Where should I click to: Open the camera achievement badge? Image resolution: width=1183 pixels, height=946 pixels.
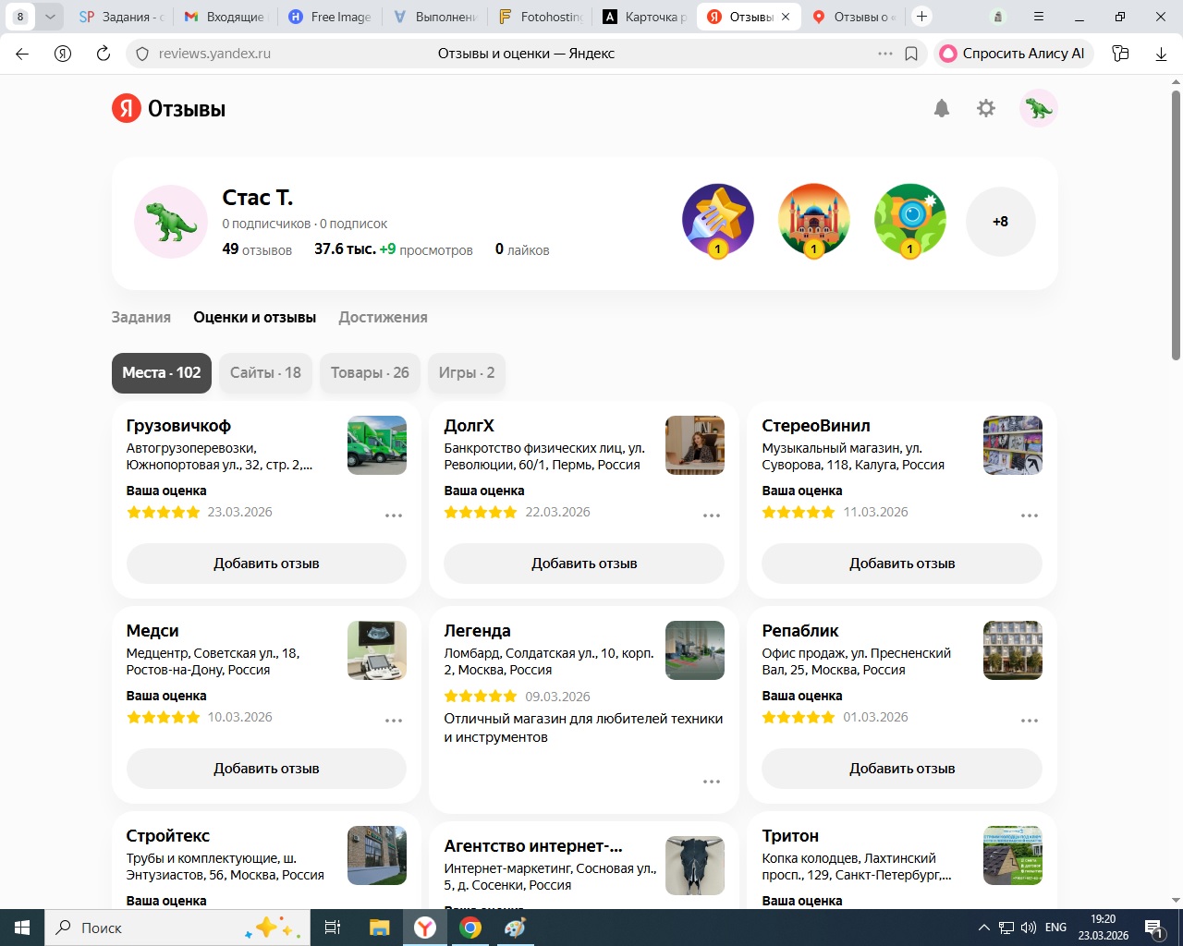click(x=910, y=221)
